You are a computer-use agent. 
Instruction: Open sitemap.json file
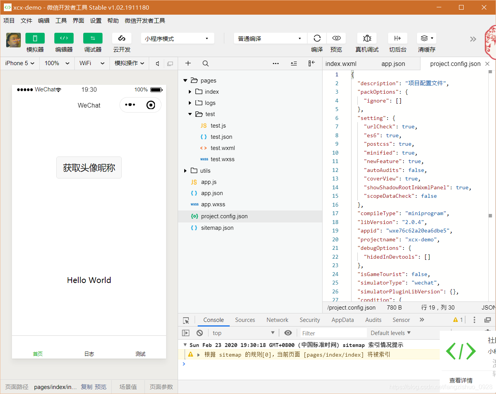point(217,228)
